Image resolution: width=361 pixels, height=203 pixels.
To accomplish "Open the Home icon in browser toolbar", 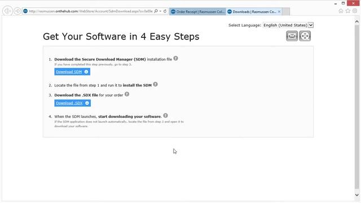I will (341, 11).
